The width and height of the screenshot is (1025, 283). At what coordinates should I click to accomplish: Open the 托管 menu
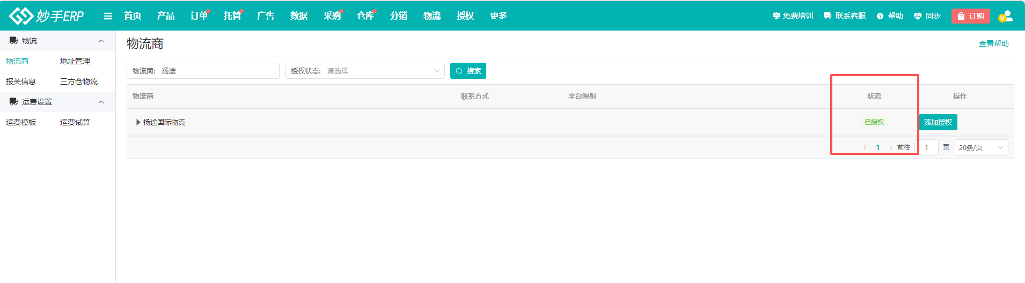pos(232,16)
